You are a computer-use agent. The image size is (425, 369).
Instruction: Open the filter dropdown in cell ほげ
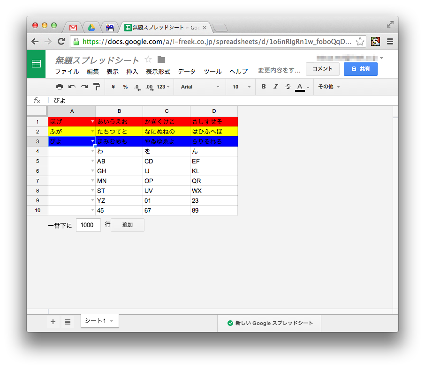(x=92, y=121)
